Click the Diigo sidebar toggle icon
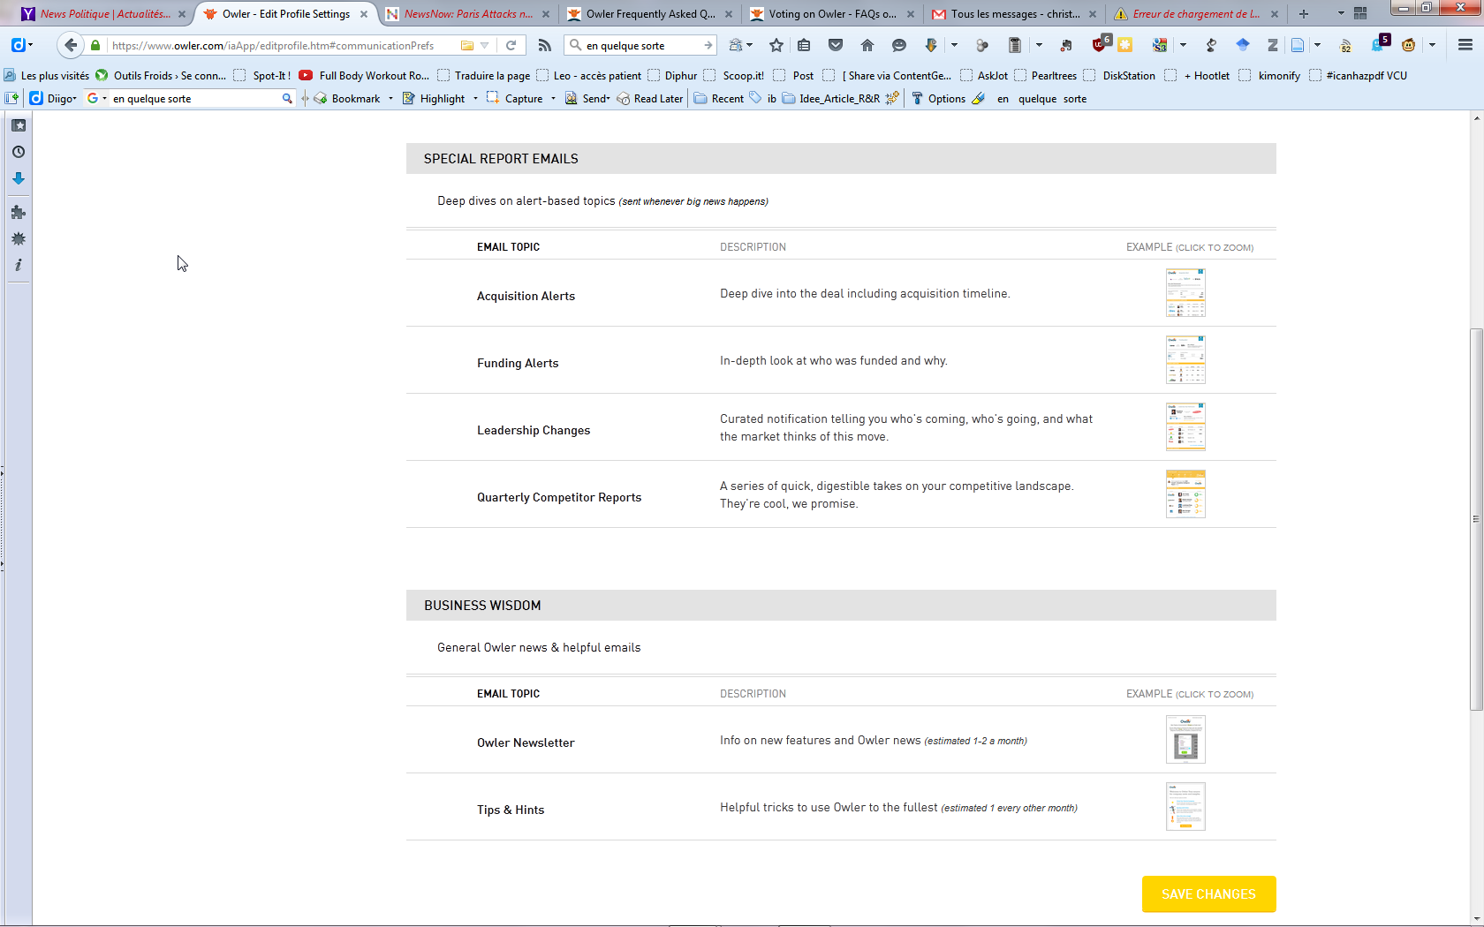 click(11, 99)
